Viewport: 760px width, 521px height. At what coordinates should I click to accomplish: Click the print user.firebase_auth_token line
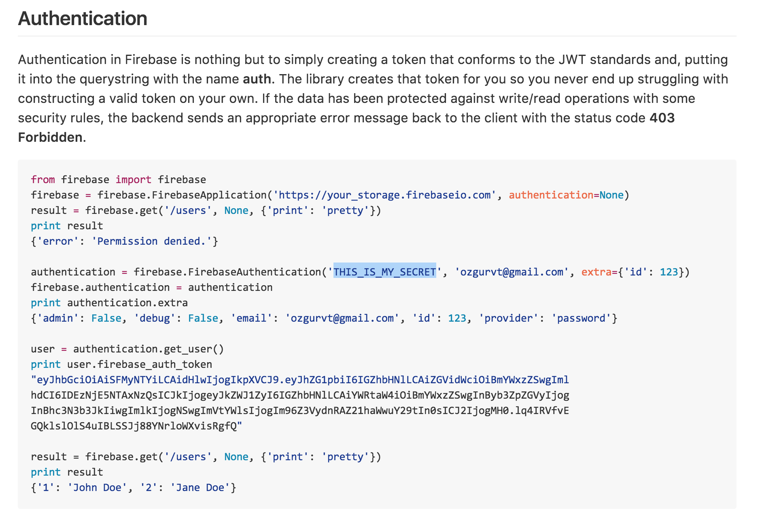tap(121, 365)
